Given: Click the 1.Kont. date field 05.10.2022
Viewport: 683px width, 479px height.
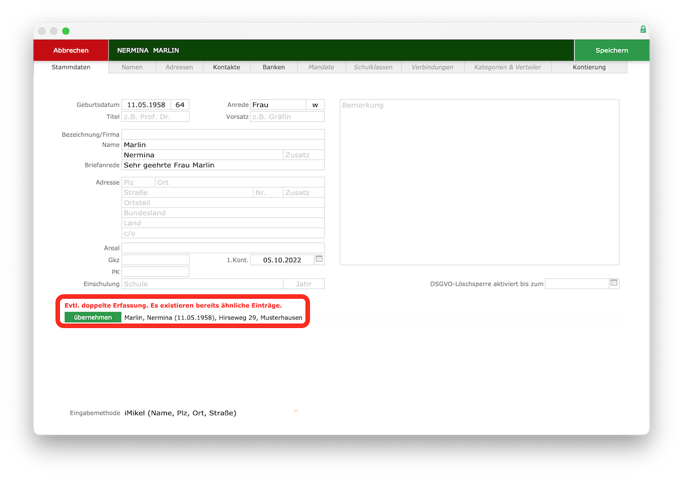Looking at the screenshot, I should [x=282, y=260].
